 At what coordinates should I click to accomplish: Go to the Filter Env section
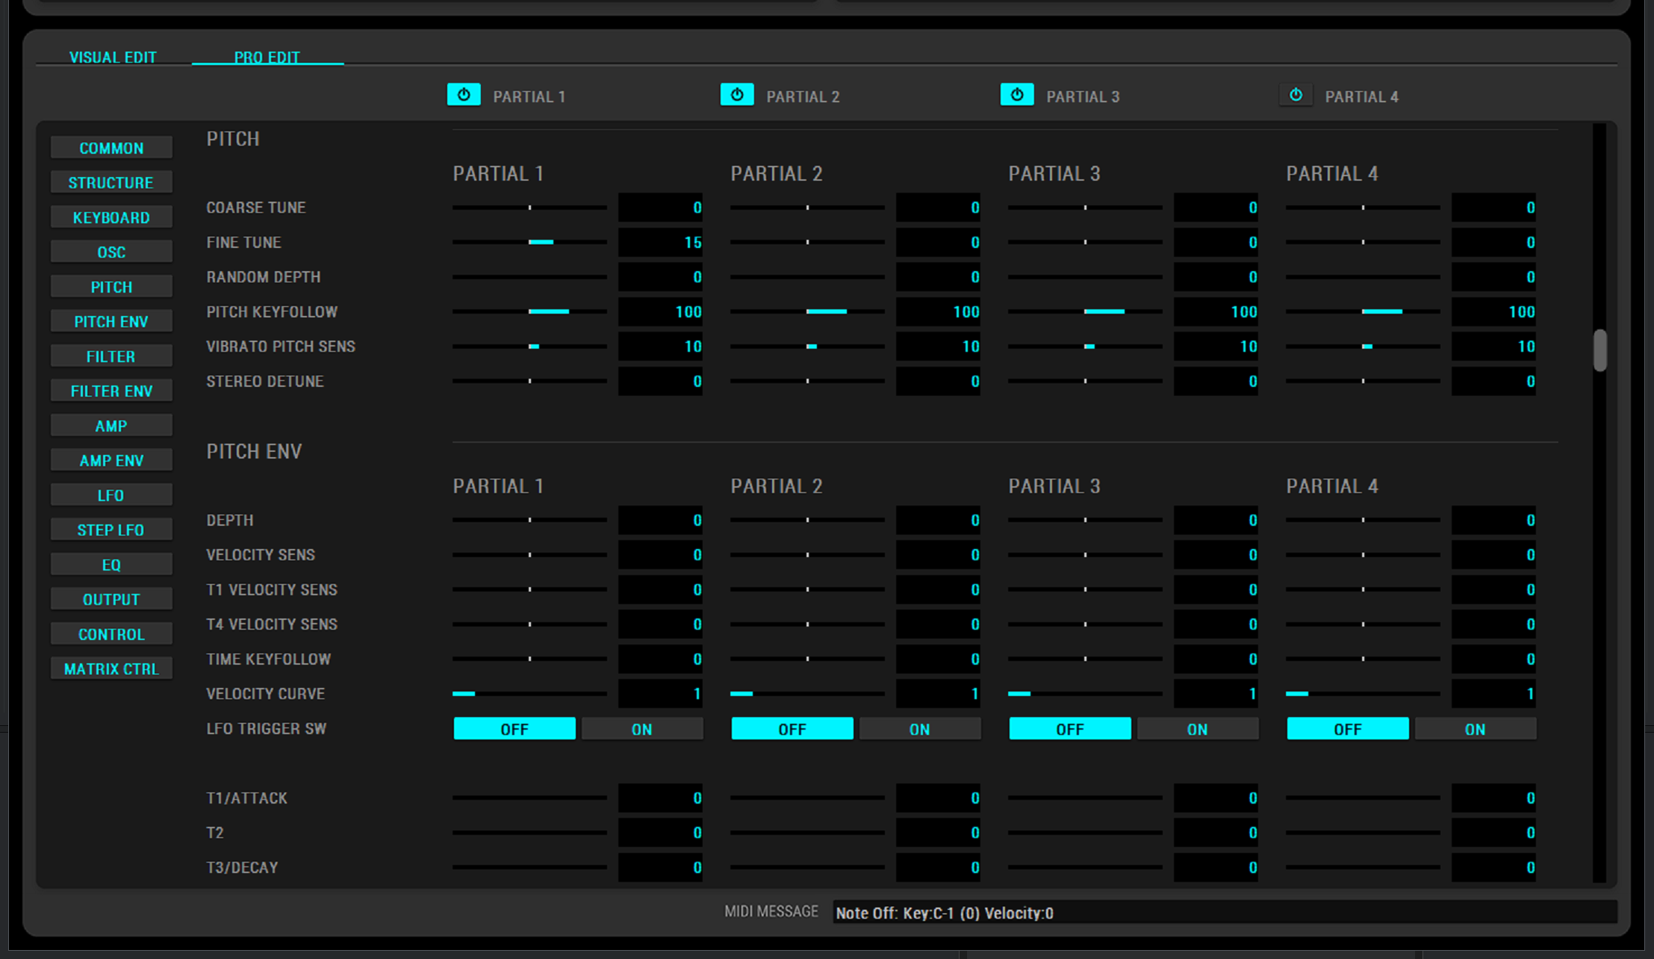coord(111,391)
